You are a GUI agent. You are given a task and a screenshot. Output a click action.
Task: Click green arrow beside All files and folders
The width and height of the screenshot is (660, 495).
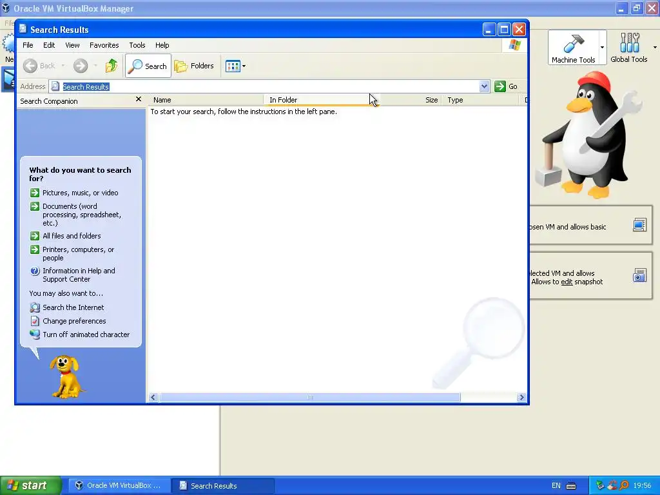[x=35, y=236]
